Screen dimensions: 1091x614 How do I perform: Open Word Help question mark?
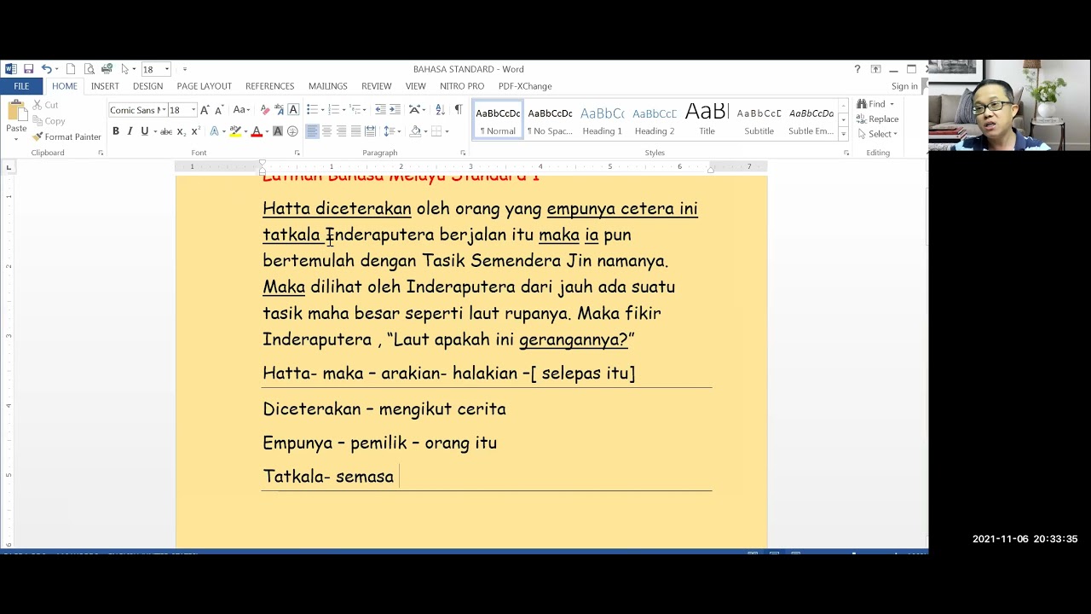point(857,69)
